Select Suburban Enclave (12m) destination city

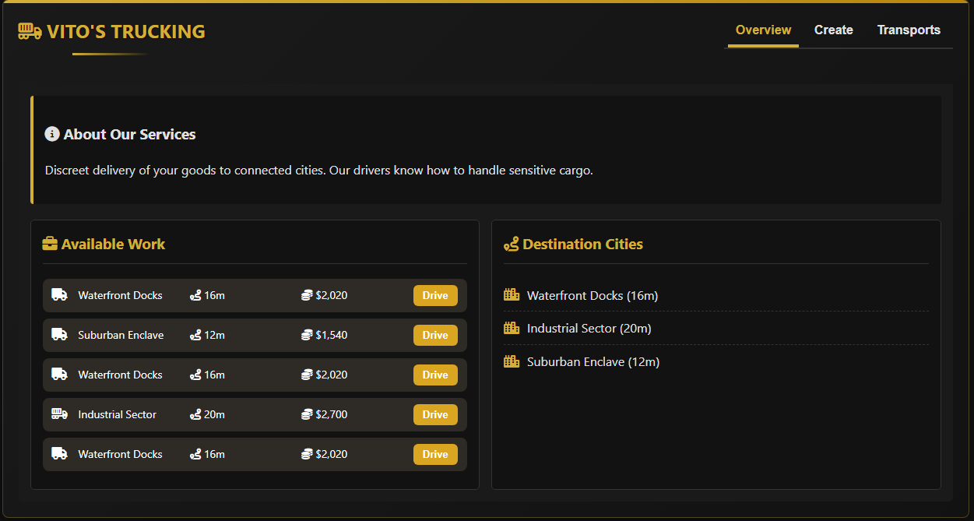pyautogui.click(x=593, y=362)
